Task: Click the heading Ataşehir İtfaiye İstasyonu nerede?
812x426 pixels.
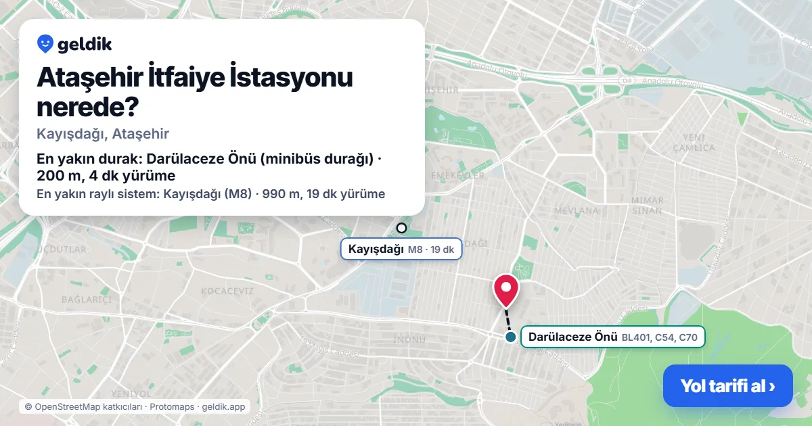Action: point(195,92)
